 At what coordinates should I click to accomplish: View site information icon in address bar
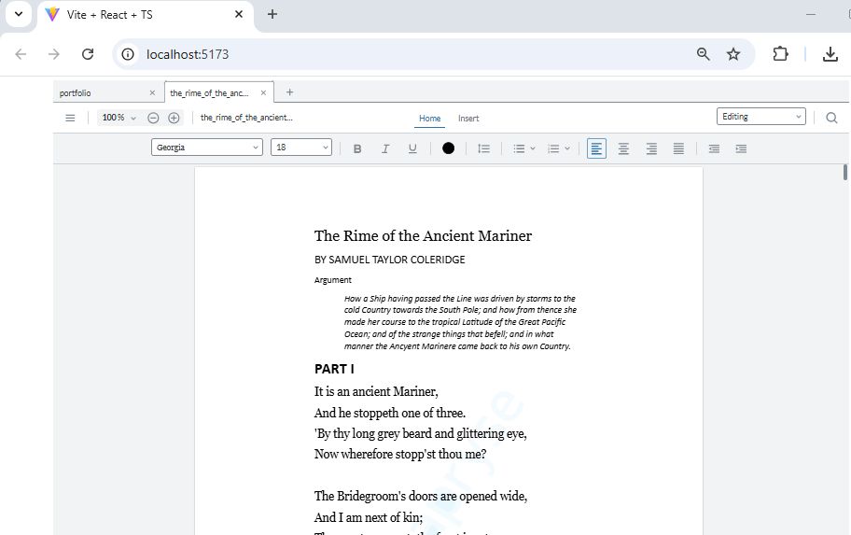(128, 54)
